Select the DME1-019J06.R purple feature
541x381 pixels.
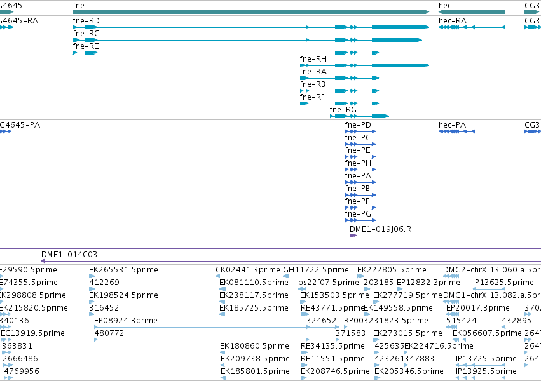tap(353, 236)
